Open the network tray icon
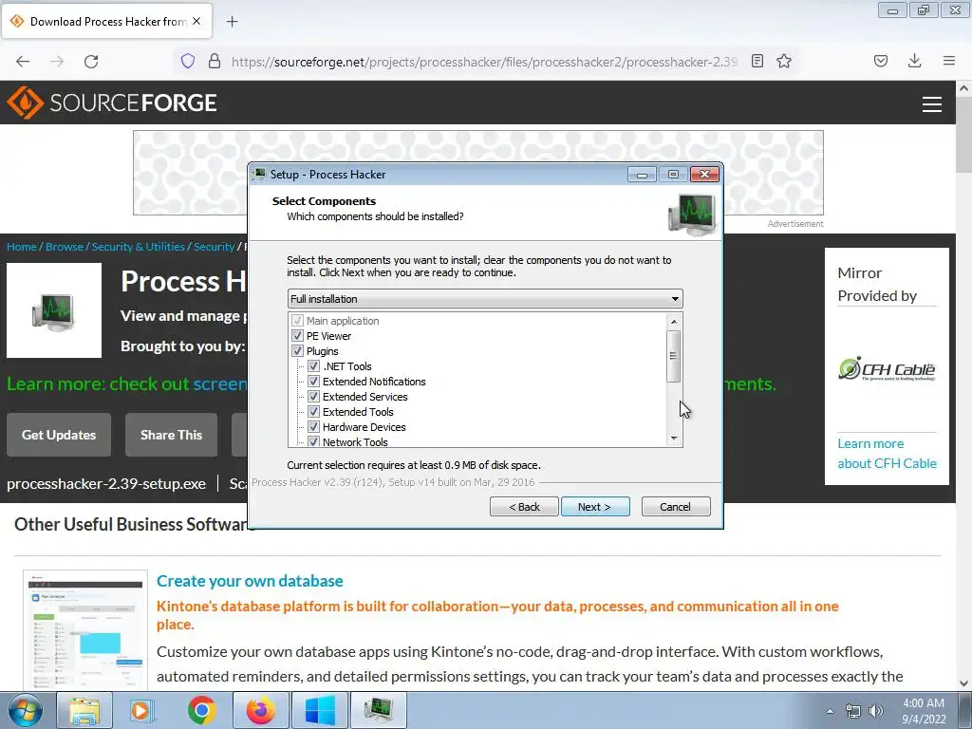Image resolution: width=972 pixels, height=729 pixels. tap(853, 711)
